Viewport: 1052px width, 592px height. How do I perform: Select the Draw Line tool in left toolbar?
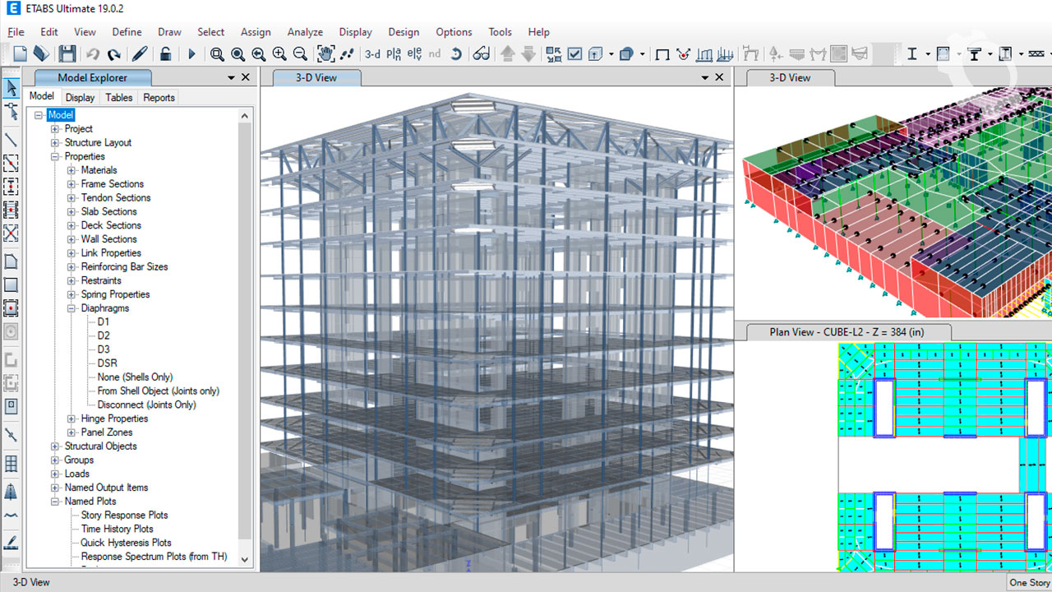click(x=12, y=139)
